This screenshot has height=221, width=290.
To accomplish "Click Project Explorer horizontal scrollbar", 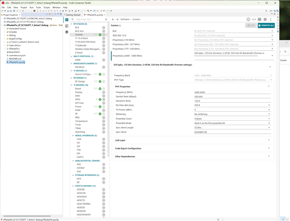I will tap(27, 216).
